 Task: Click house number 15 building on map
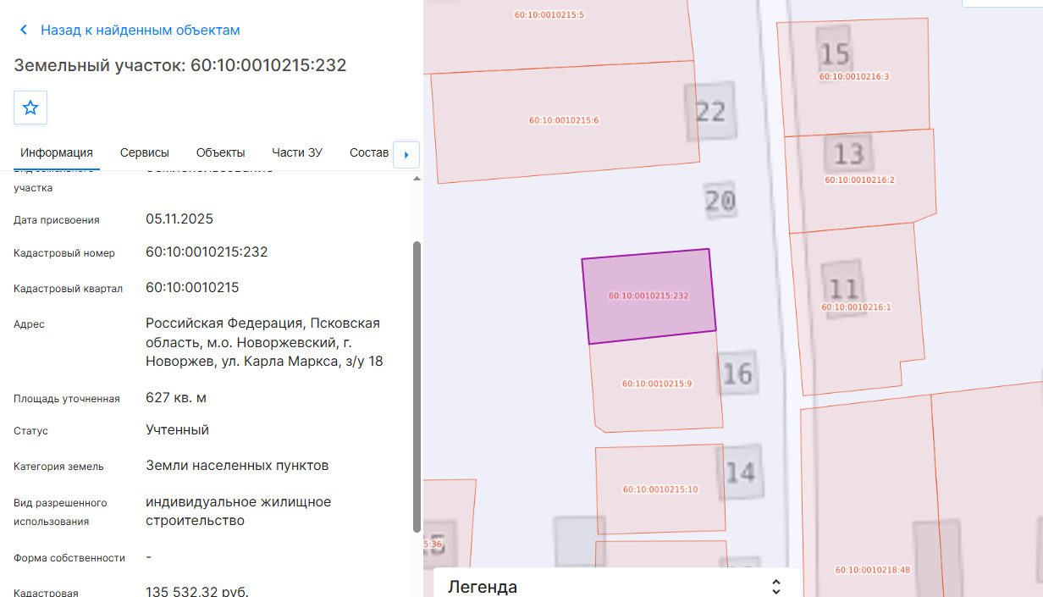(835, 54)
